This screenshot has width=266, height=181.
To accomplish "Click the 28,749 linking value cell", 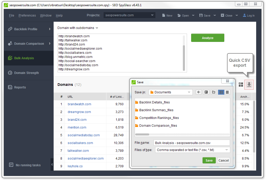I will (x=117, y=135).
